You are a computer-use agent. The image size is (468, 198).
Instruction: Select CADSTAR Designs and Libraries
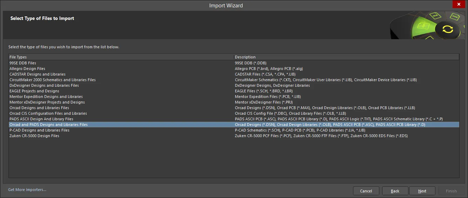click(234, 74)
